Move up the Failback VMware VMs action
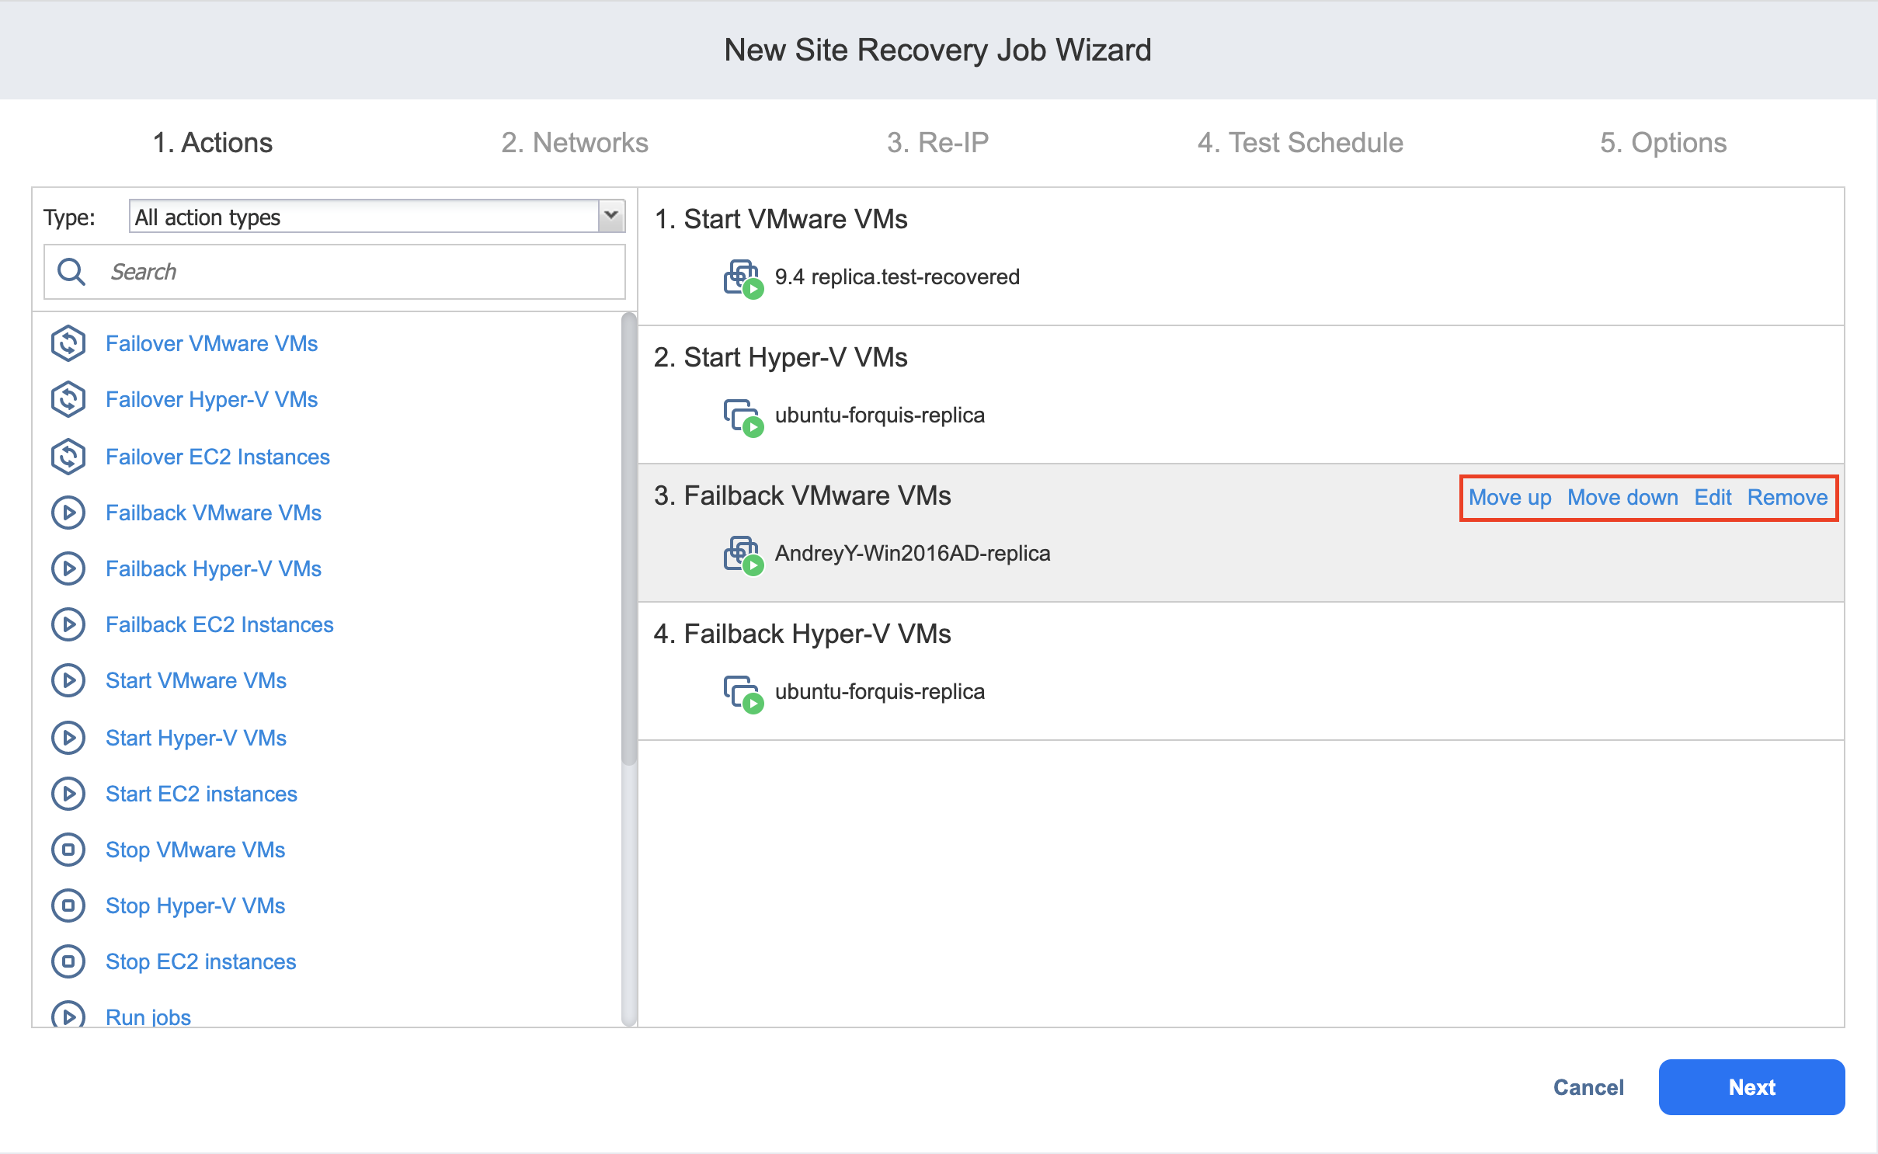 pyautogui.click(x=1510, y=497)
